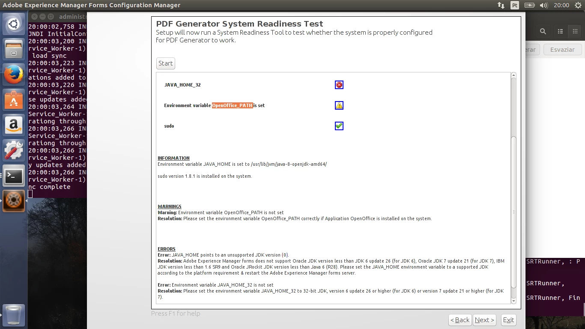Open Amazon launcher icon
585x329 pixels.
coord(14,125)
